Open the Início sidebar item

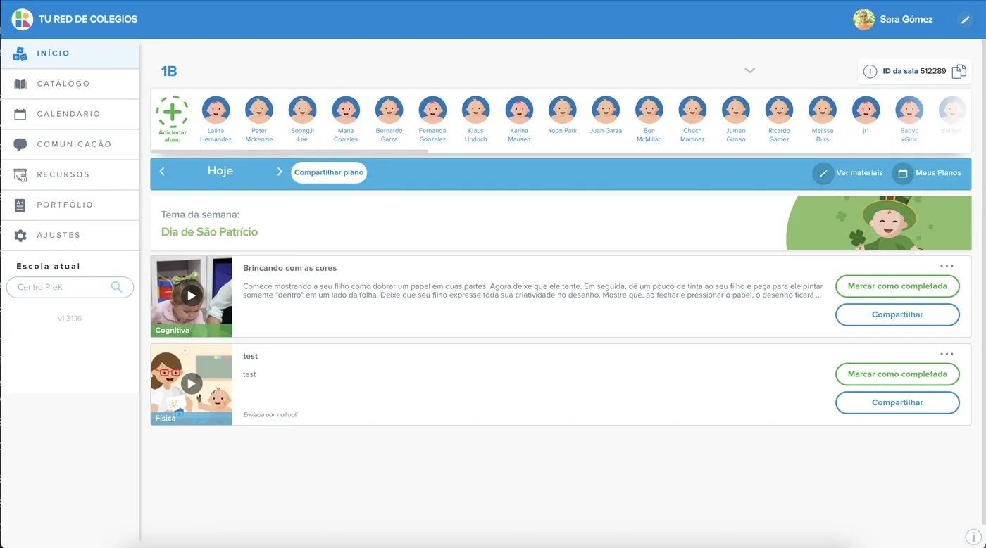pos(70,53)
